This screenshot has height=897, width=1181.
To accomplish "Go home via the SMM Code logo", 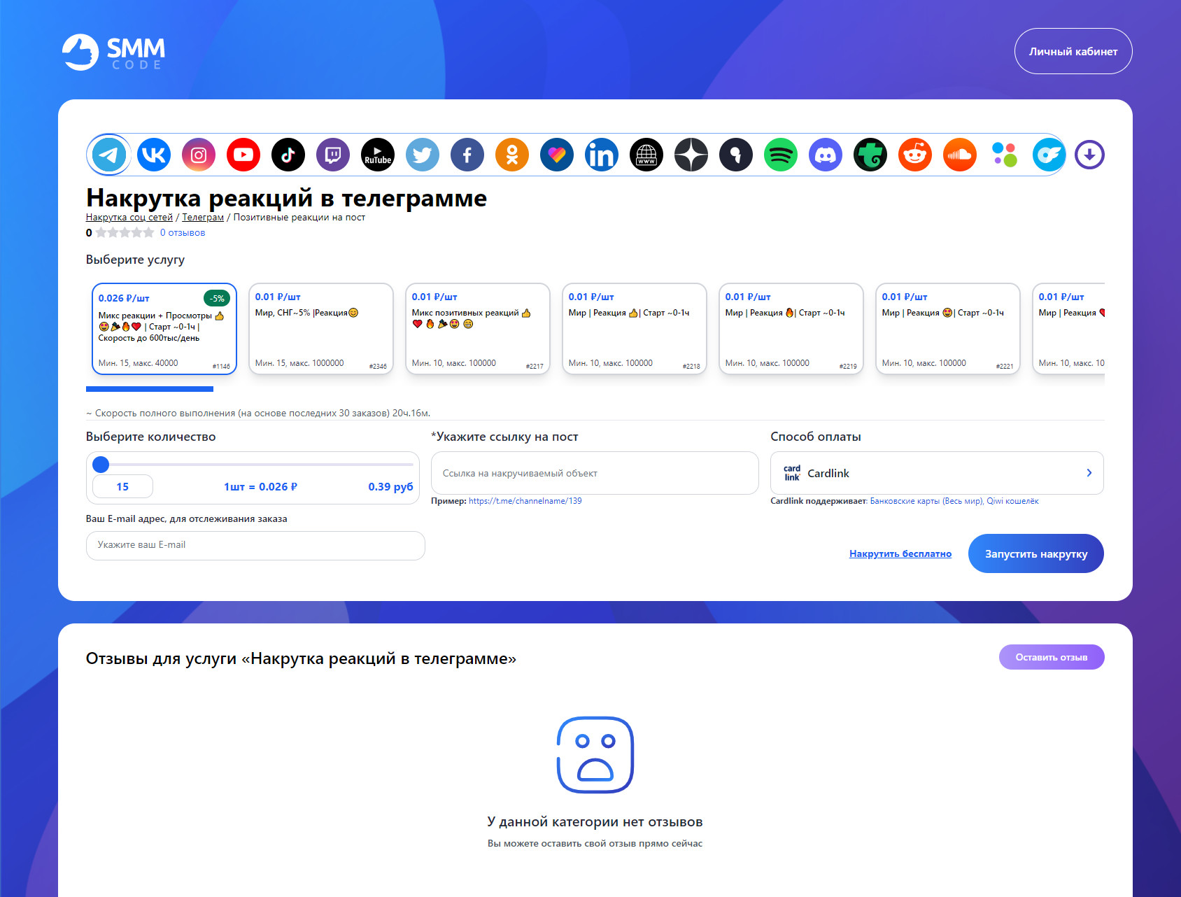I will pyautogui.click(x=114, y=52).
